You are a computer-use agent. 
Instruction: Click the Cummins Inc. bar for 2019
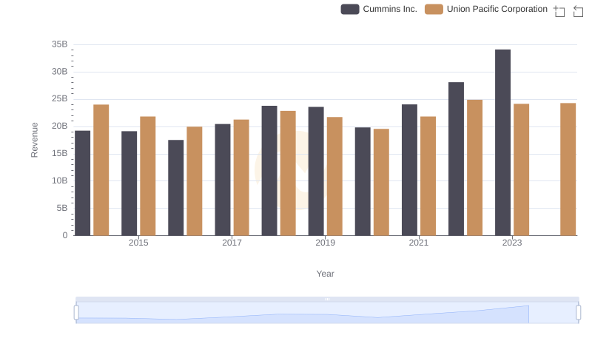[x=316, y=172]
